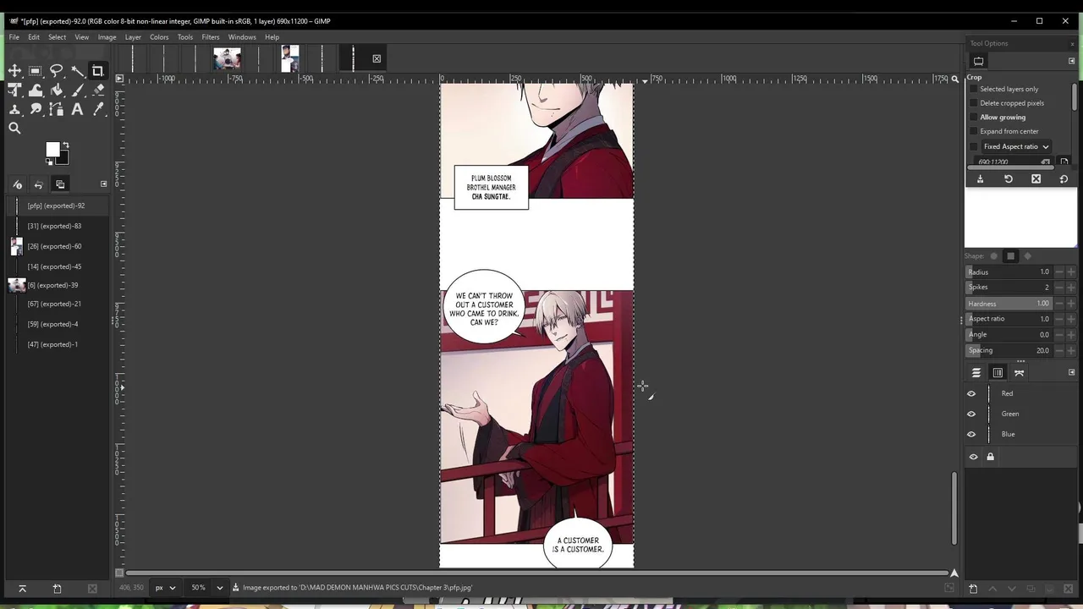Open the Colors menu

pos(159,37)
